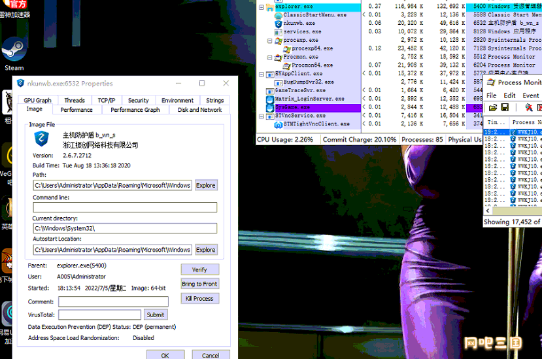Collapse the Procmon.exe tree node
This screenshot has height=359, width=542.
click(270, 57)
